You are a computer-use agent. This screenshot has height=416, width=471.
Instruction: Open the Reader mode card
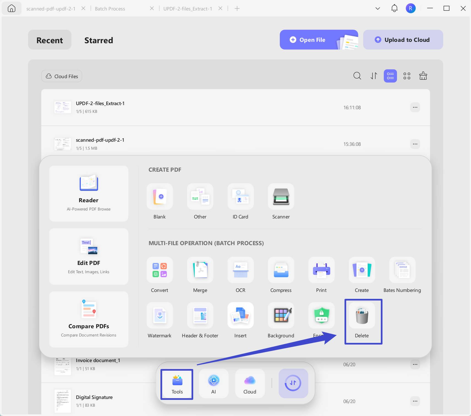click(x=89, y=193)
